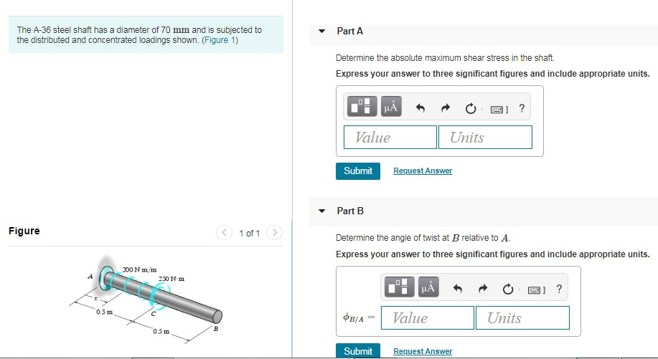The width and height of the screenshot is (658, 359).
Task: Collapse the Part B section
Action: pyautogui.click(x=322, y=211)
